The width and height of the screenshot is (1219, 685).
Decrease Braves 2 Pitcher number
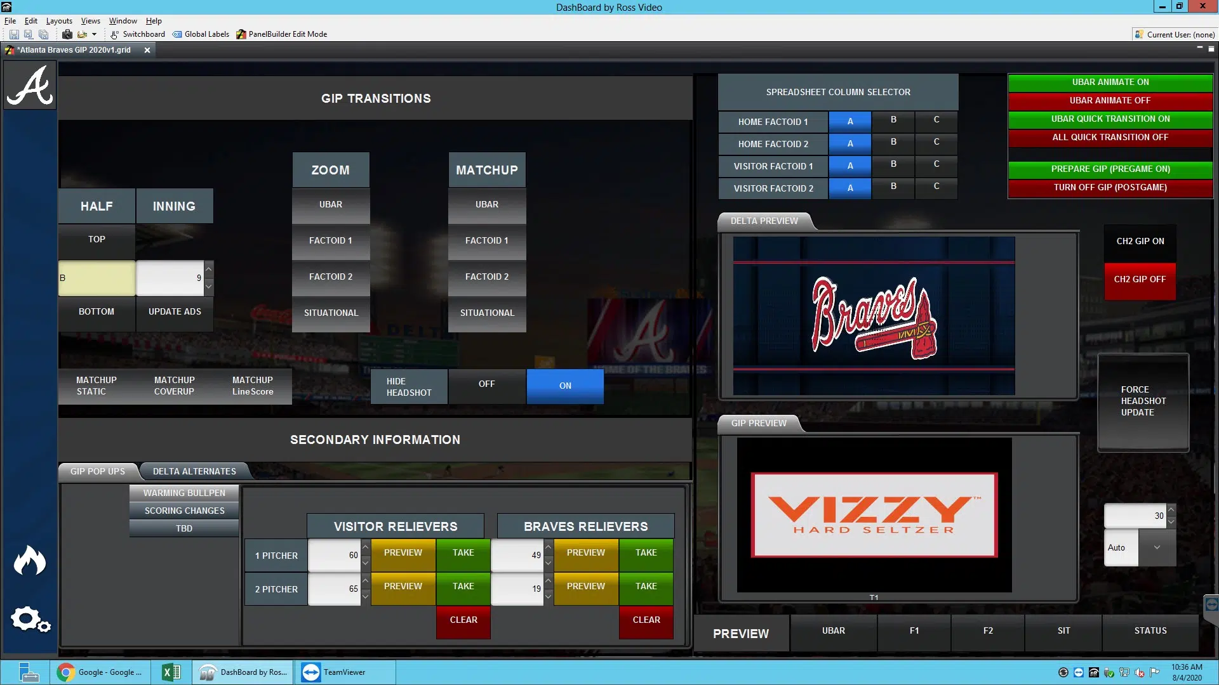coord(548,597)
